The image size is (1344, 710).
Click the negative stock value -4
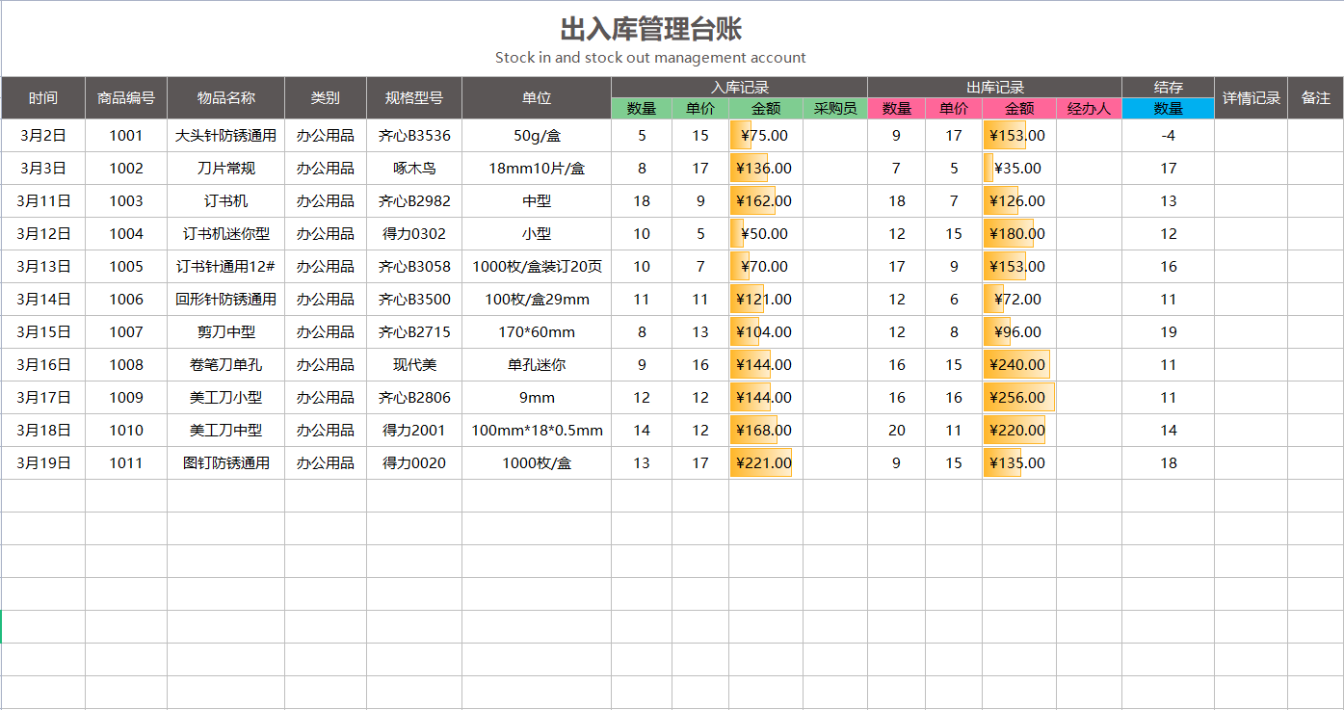[x=1167, y=135]
